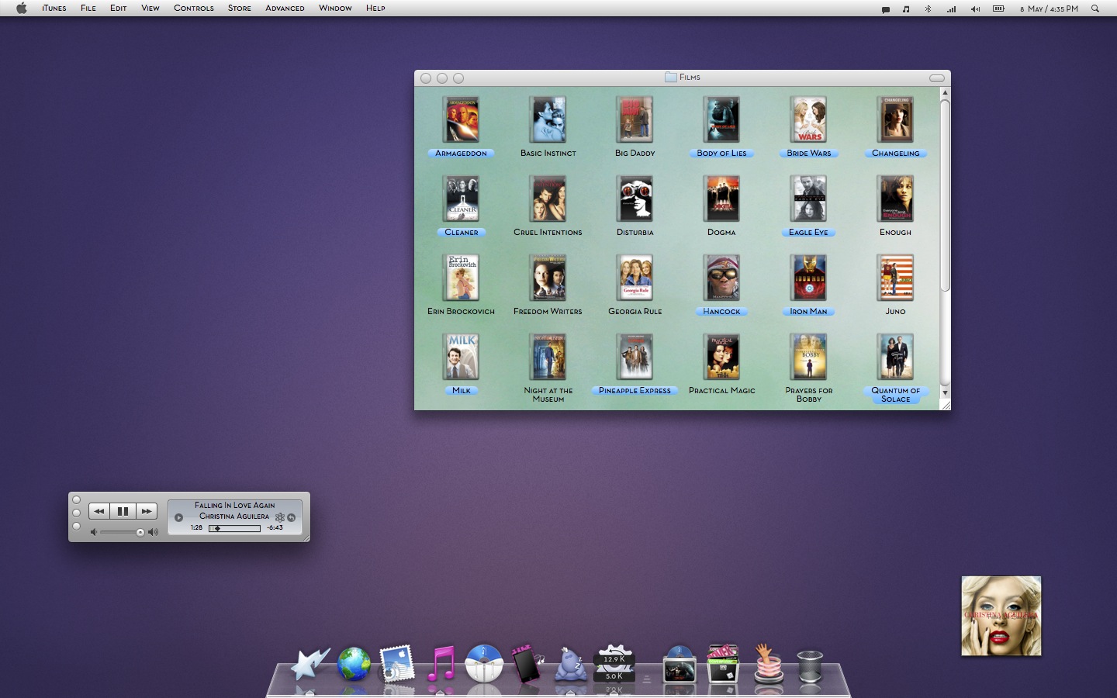Toggle remaining time display -6:43
Screen dimensions: 1117x698
click(x=275, y=528)
